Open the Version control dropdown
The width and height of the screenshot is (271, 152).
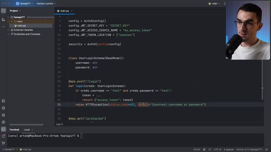pyautogui.click(x=46, y=3)
